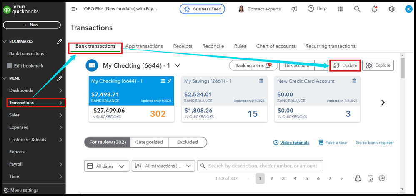Go to next page using the arrow

[x=342, y=179]
